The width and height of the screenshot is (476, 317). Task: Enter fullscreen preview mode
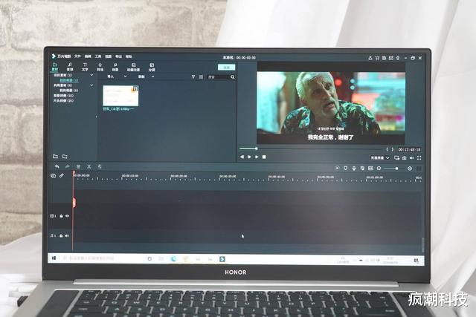419,158
